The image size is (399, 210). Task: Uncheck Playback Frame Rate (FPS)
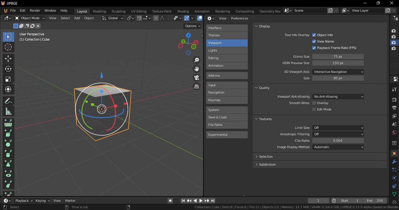(x=314, y=48)
